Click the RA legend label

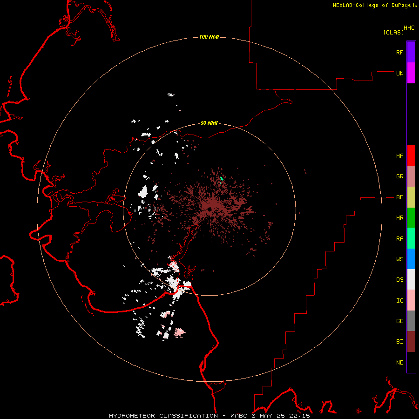(399, 238)
